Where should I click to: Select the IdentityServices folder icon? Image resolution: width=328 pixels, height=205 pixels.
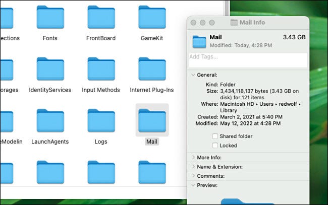(50, 69)
